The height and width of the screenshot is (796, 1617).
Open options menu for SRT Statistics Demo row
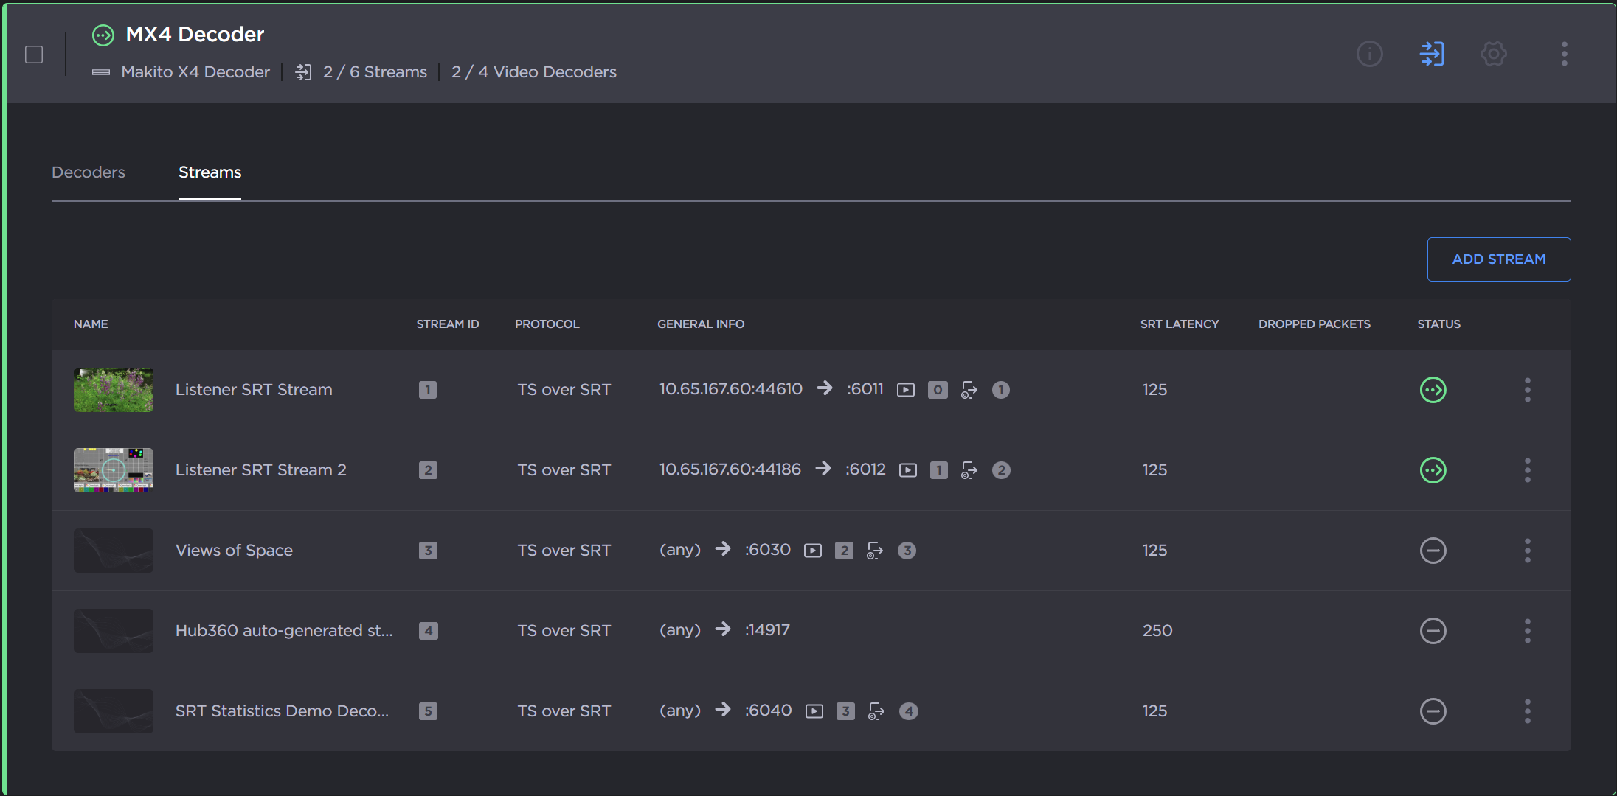(1527, 711)
